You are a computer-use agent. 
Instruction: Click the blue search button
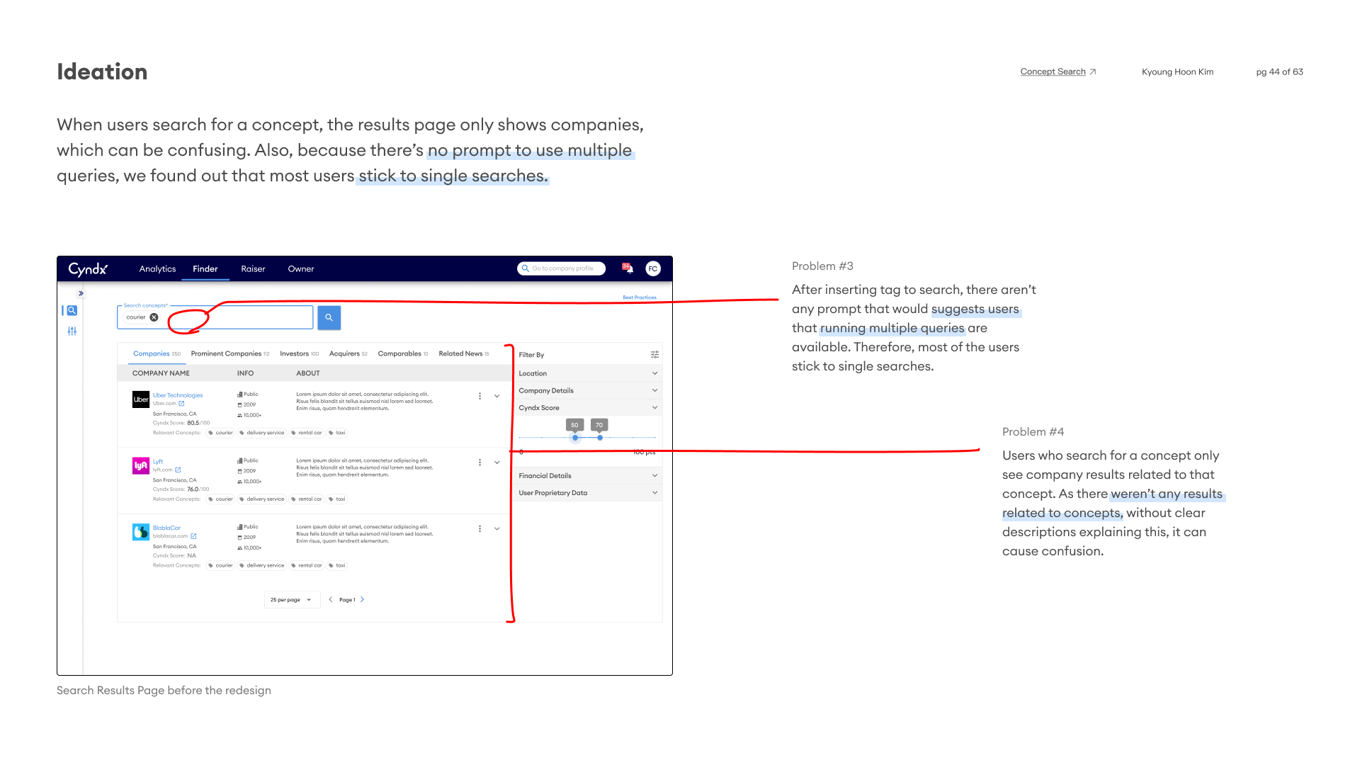[x=329, y=317]
